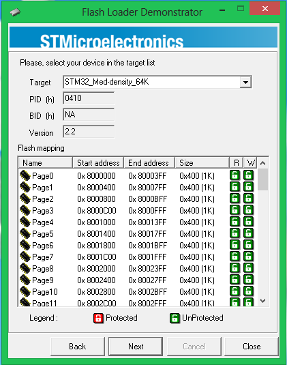Toggle the Page1 write lock
This screenshot has height=365, width=287.
point(248,187)
